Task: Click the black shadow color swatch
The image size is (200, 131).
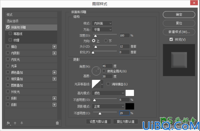Action: [x=130, y=106]
